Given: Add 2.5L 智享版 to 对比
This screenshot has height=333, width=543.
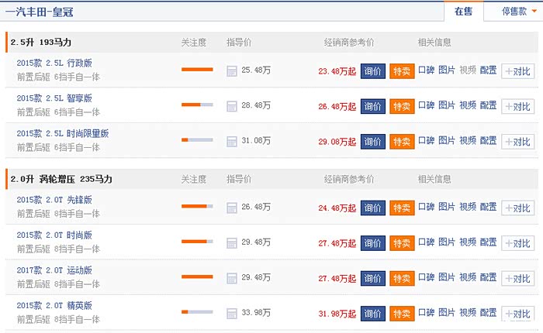Looking at the screenshot, I should pyautogui.click(x=518, y=107).
